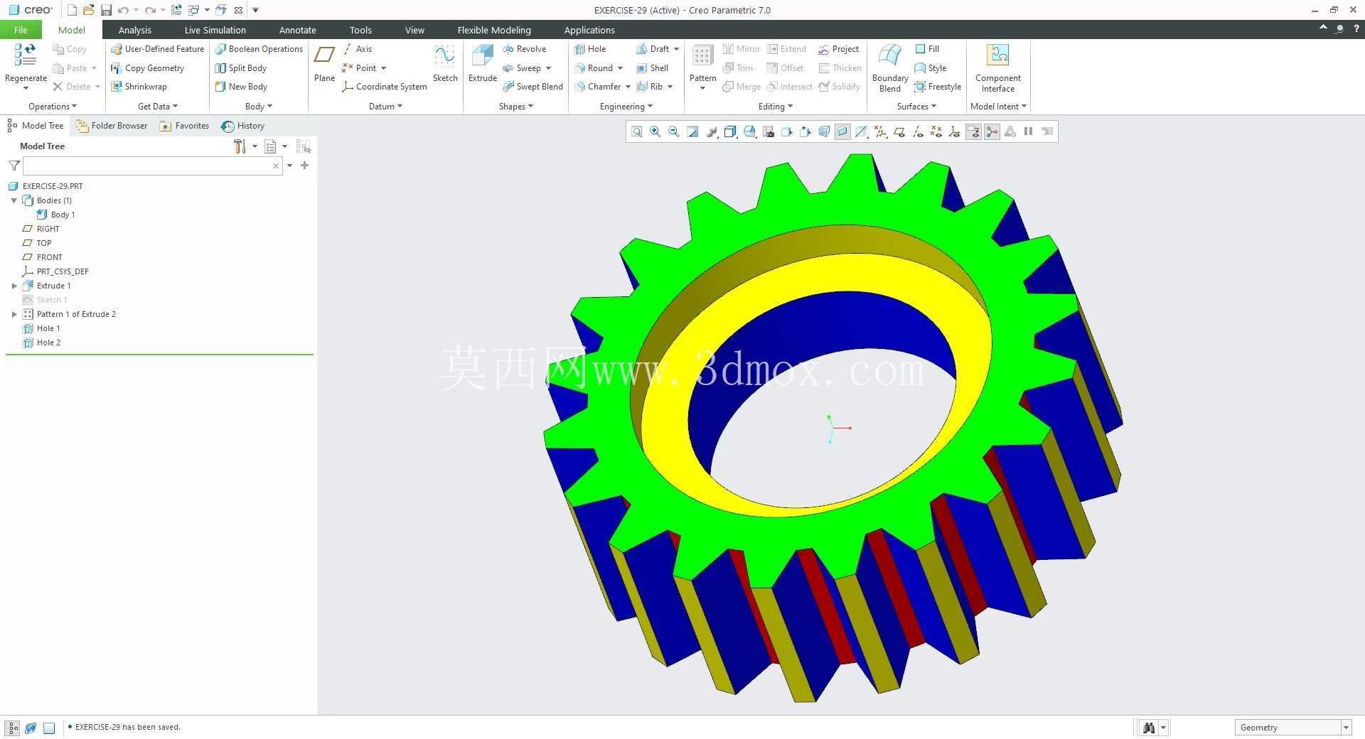The height and width of the screenshot is (739, 1365).
Task: Collapse the Bodies (1) node
Action: 14,200
